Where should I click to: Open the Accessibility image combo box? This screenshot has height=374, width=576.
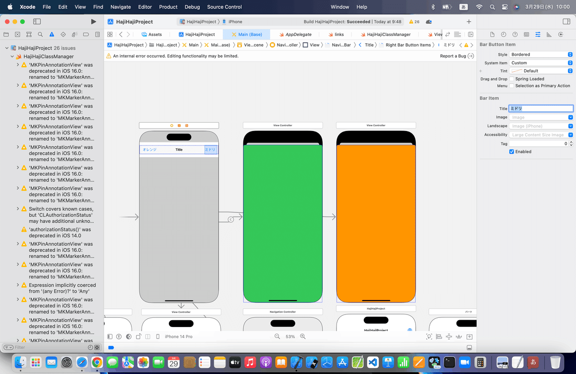pyautogui.click(x=541, y=135)
